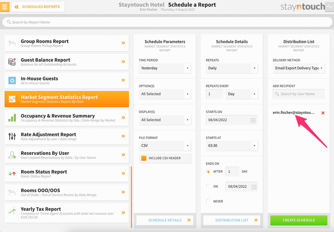Select the Rate Adjustment Report title

[x=48, y=135]
